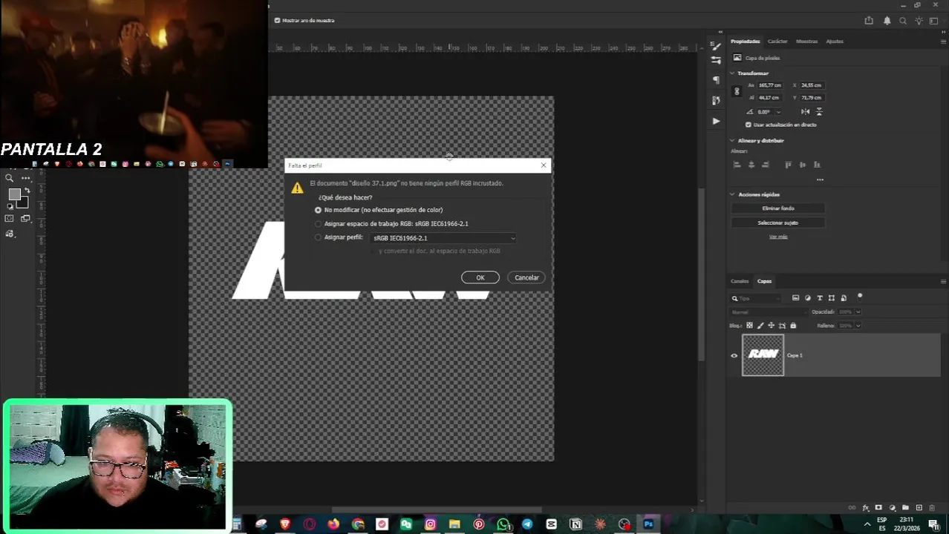The image size is (949, 534).
Task: Align top edges in Alinear section
Action: click(788, 165)
